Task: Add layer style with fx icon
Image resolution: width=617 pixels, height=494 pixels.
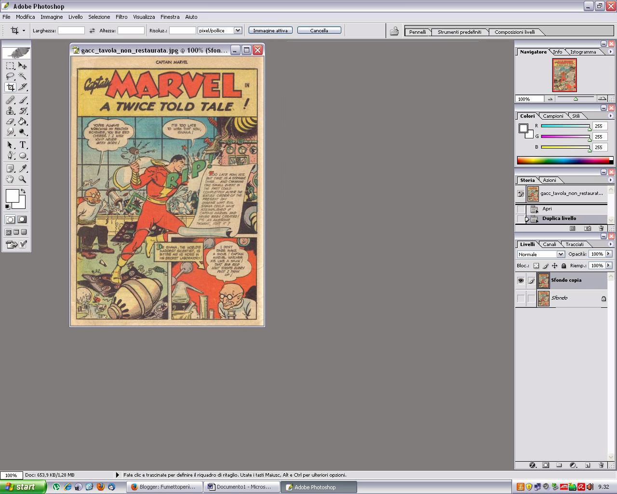Action: click(x=532, y=465)
